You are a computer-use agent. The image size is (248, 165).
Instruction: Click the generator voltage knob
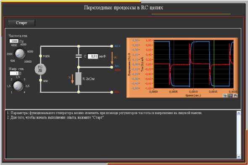[x=18, y=86]
